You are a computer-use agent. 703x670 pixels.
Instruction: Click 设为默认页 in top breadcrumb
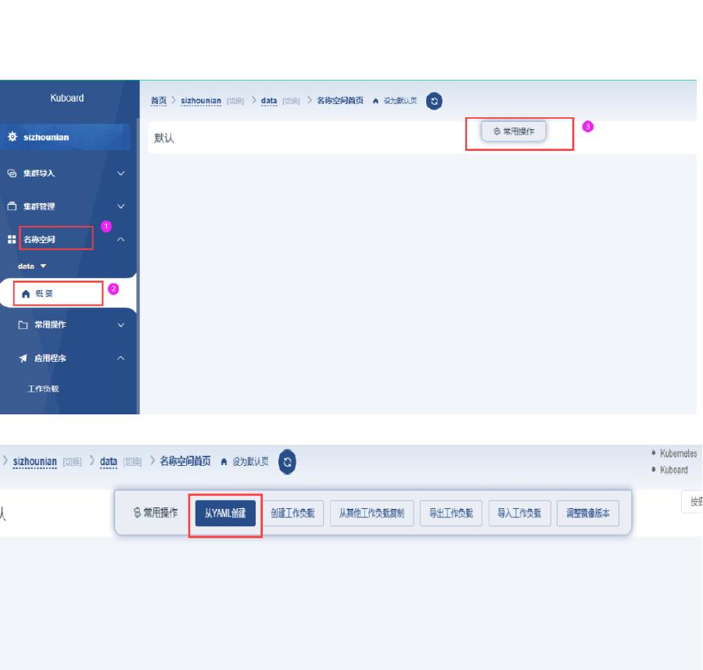(400, 100)
